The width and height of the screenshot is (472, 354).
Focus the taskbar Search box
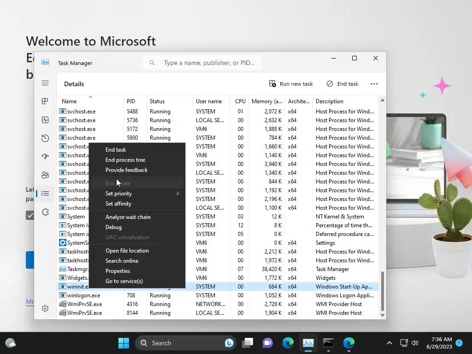click(185, 343)
